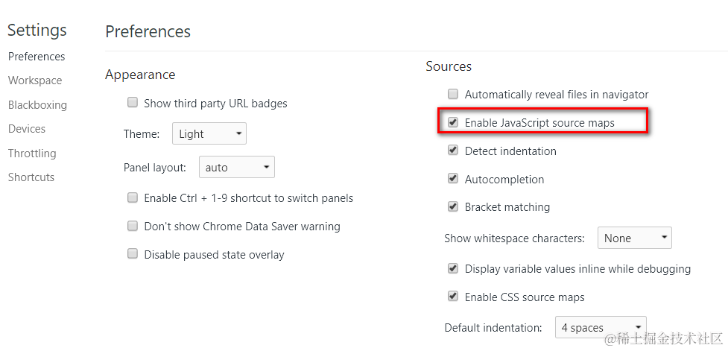
Task: Uncheck Display variable values inline while debugging
Action: click(x=453, y=268)
